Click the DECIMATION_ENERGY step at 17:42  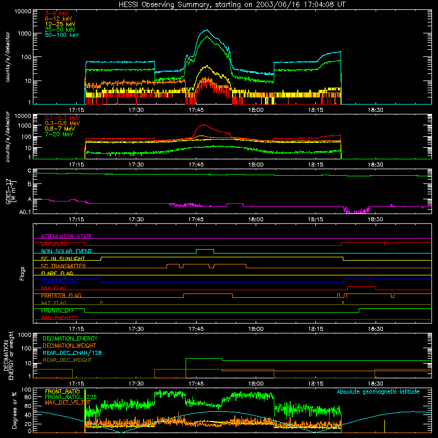[x=186, y=368]
